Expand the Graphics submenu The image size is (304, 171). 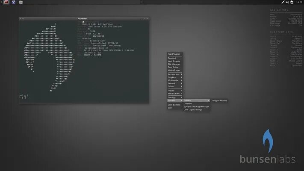[x=175, y=77]
